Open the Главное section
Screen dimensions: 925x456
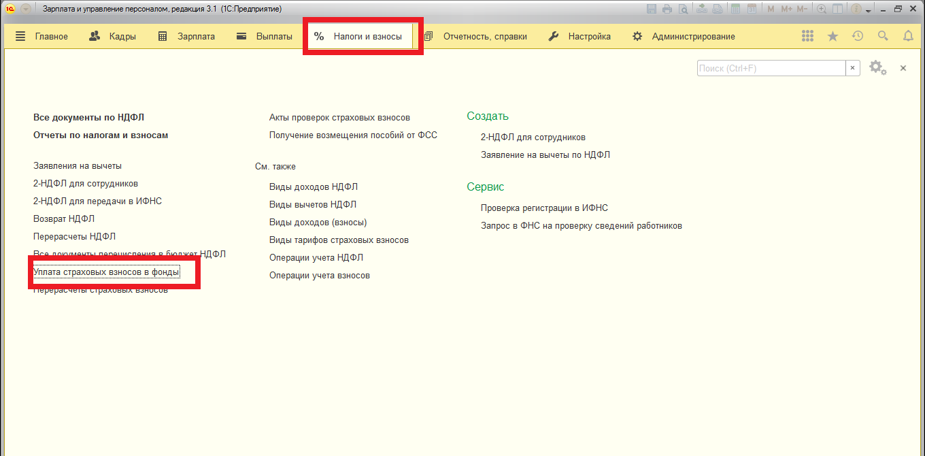[41, 37]
